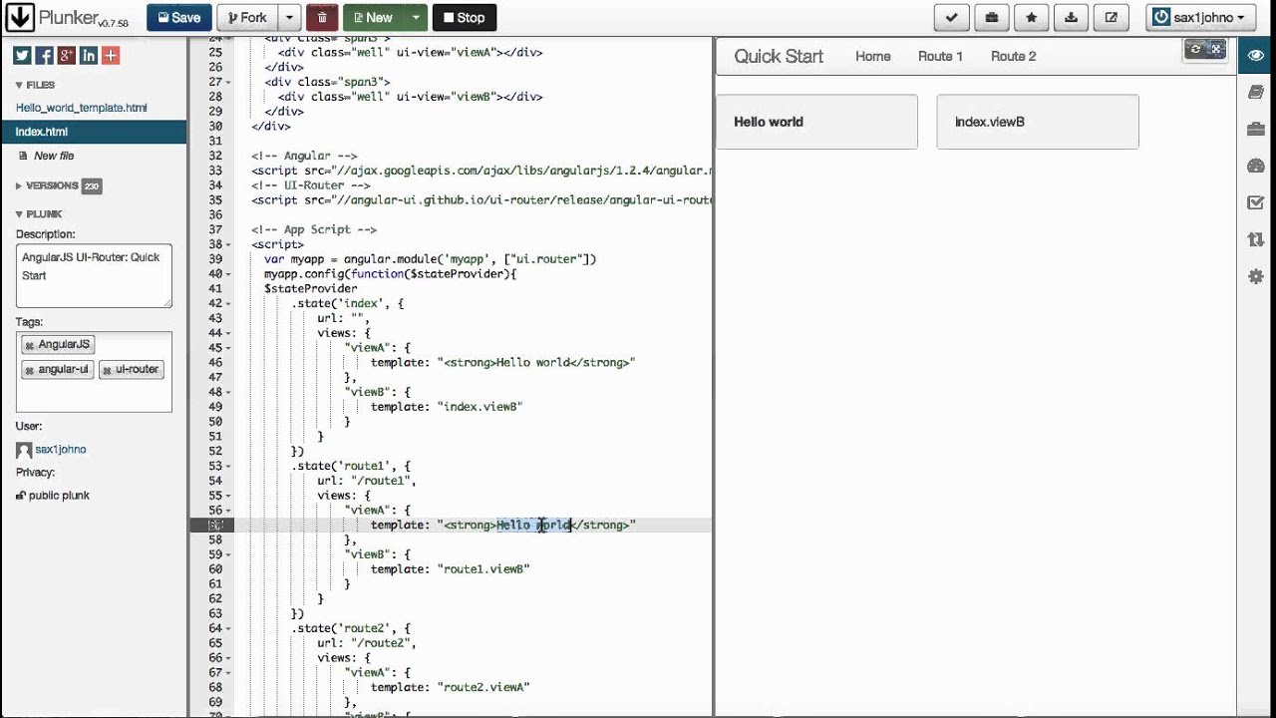
Task: Share plunk on LinkedIn
Action: [89, 56]
